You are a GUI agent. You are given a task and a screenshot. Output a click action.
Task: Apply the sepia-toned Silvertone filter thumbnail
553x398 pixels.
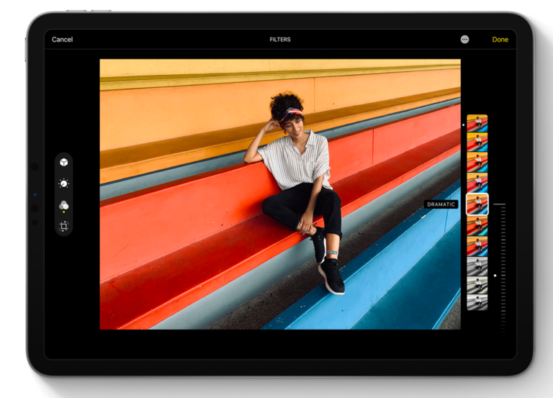point(477,285)
